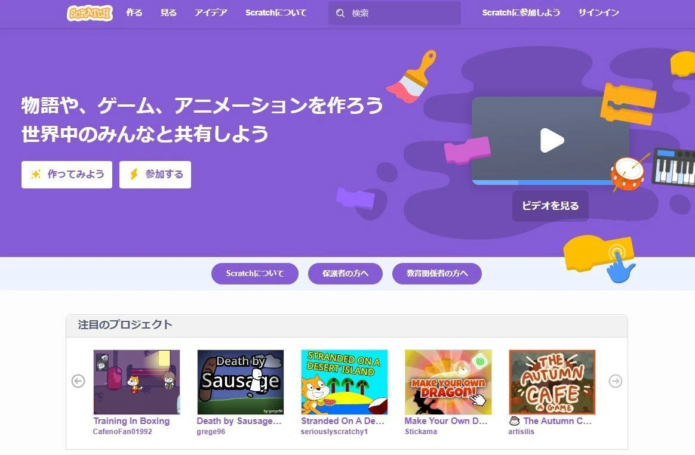Click the search magnifier icon
695x455 pixels.
point(340,13)
